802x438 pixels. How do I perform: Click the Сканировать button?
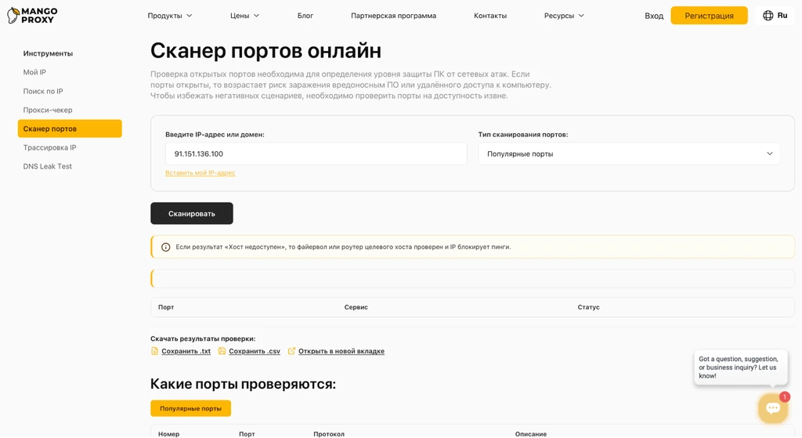coord(192,213)
